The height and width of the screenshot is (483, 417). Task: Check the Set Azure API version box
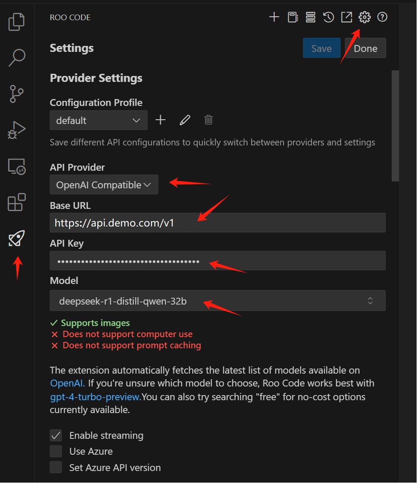[56, 467]
